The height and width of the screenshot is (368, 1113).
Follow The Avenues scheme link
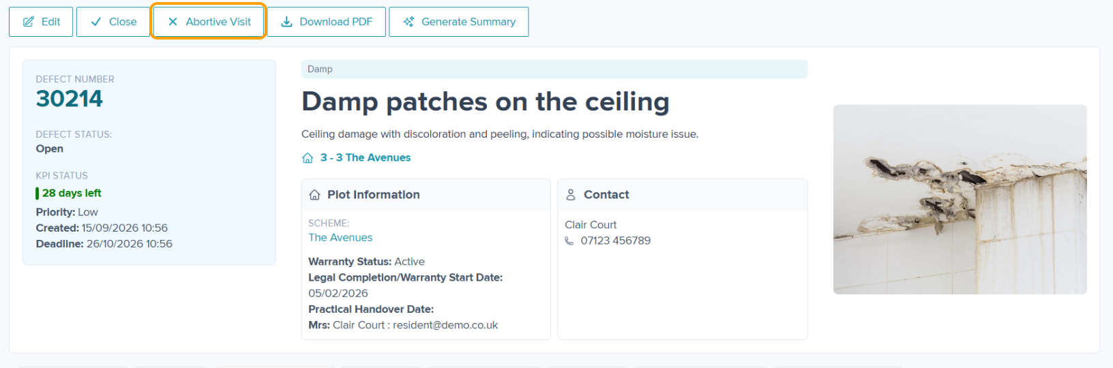coord(340,238)
